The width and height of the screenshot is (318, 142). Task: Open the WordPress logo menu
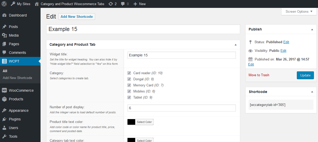click(4, 4)
